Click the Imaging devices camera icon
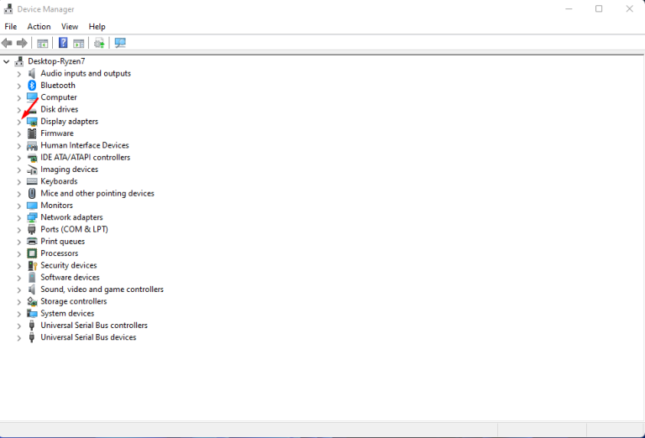Screen dimensions: 645x438 click(32, 169)
